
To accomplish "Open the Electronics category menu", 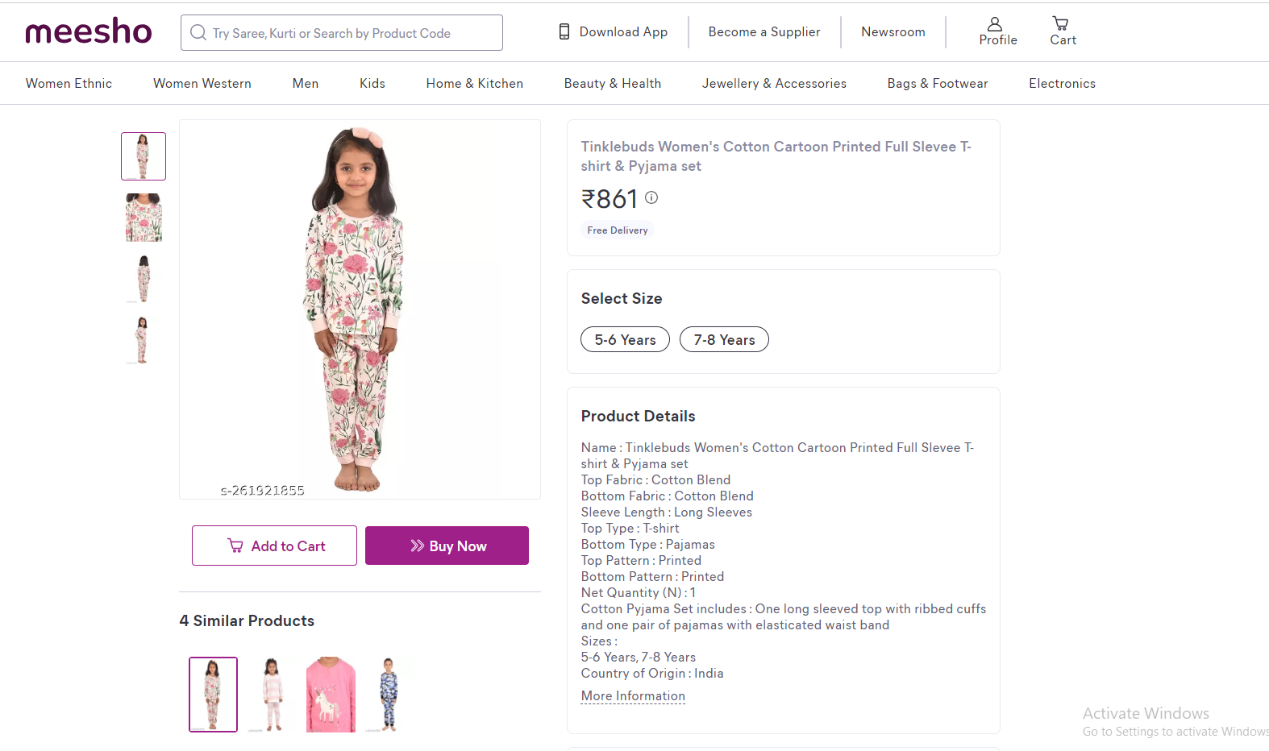I will (x=1062, y=84).
